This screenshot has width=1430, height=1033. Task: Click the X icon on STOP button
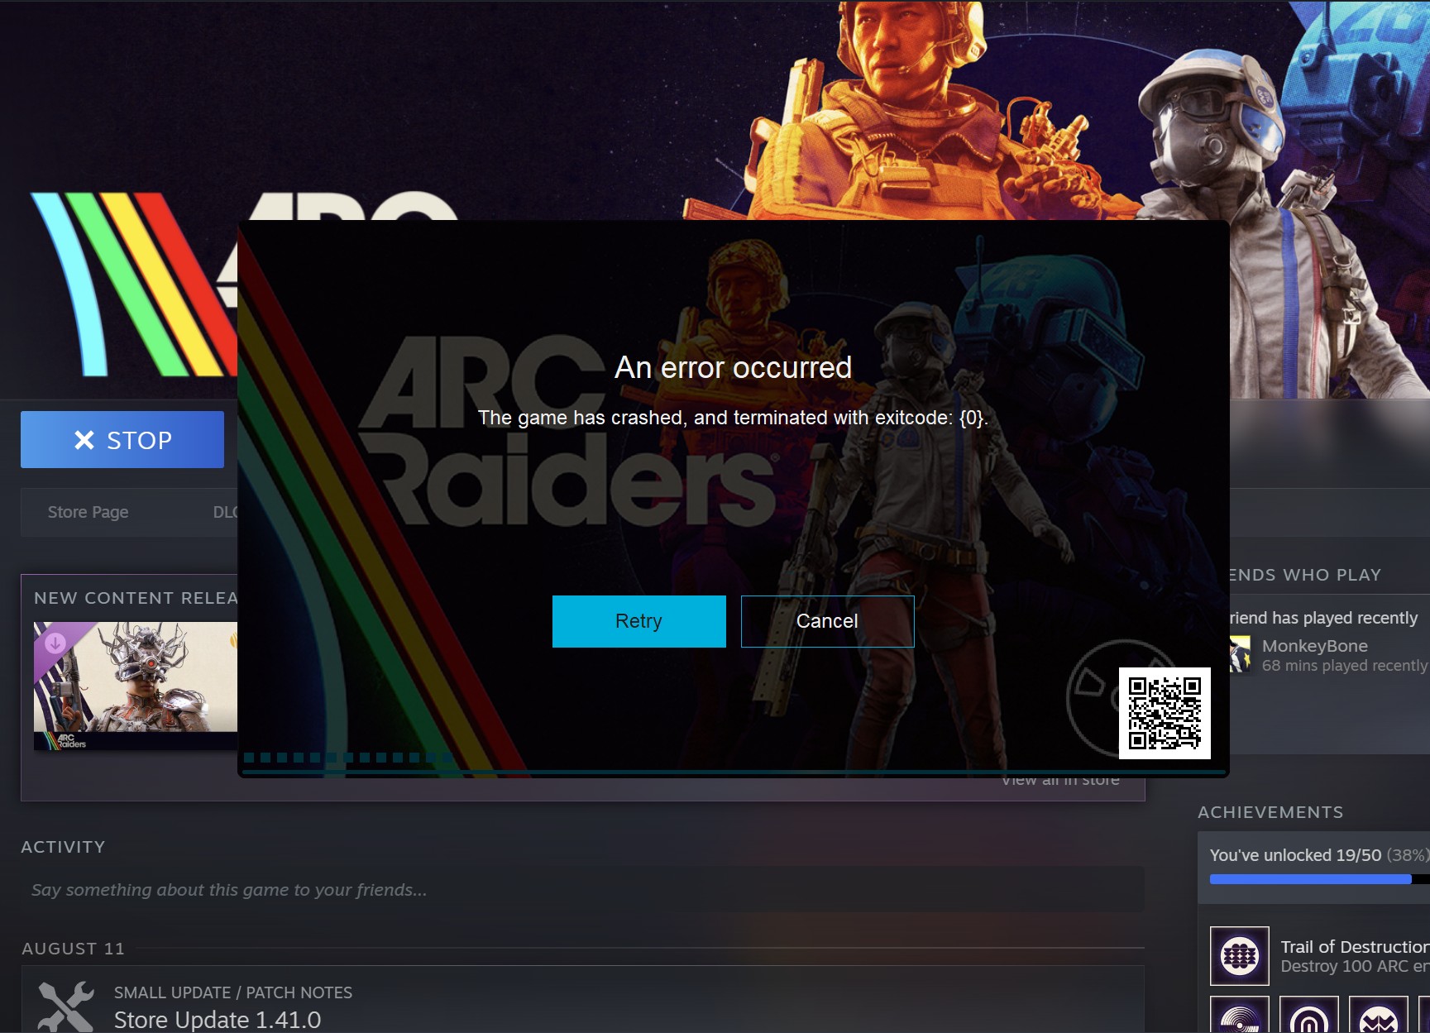coord(84,440)
